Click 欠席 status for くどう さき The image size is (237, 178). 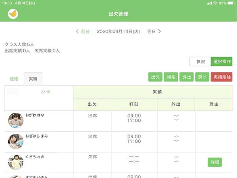(x=92, y=157)
